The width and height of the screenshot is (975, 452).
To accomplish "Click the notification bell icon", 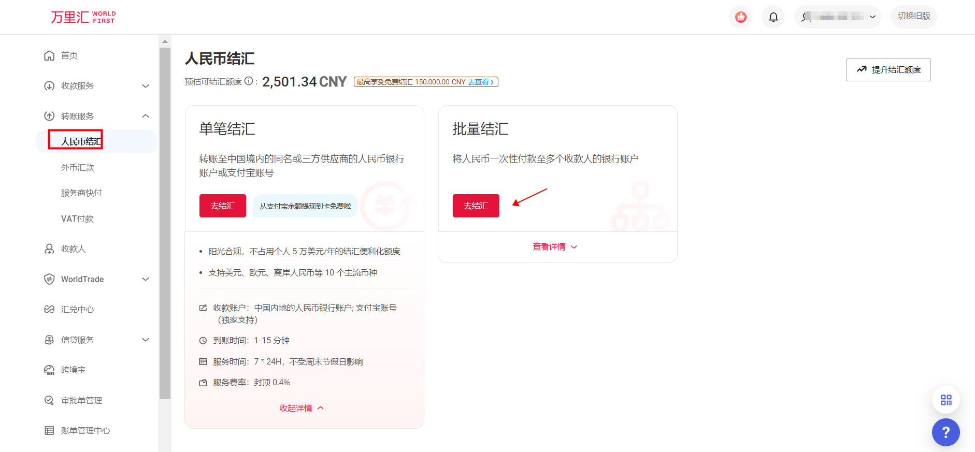I will point(773,17).
